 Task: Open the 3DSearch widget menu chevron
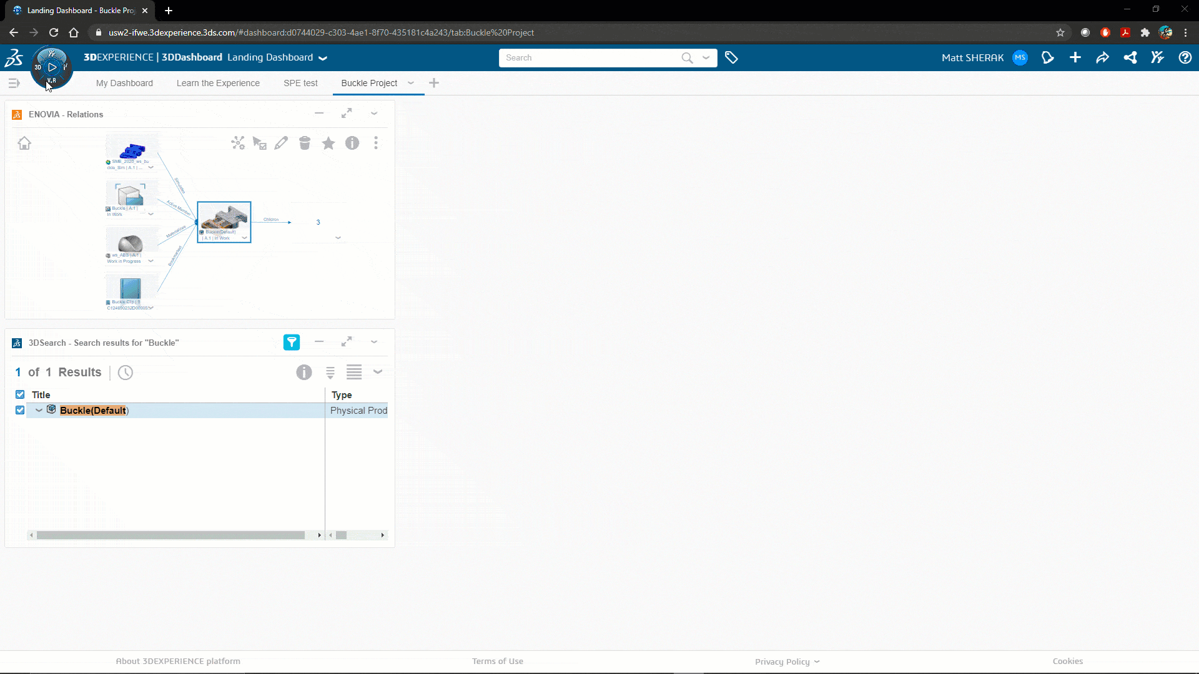pyautogui.click(x=374, y=341)
